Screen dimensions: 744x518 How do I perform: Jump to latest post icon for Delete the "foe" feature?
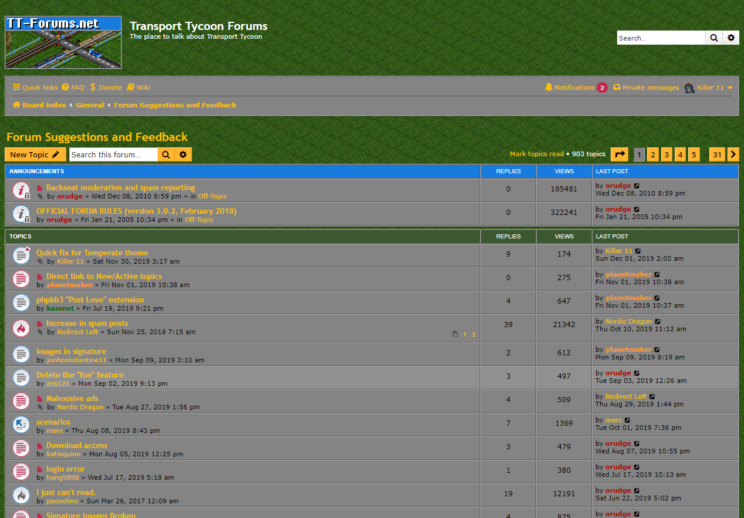tap(637, 374)
